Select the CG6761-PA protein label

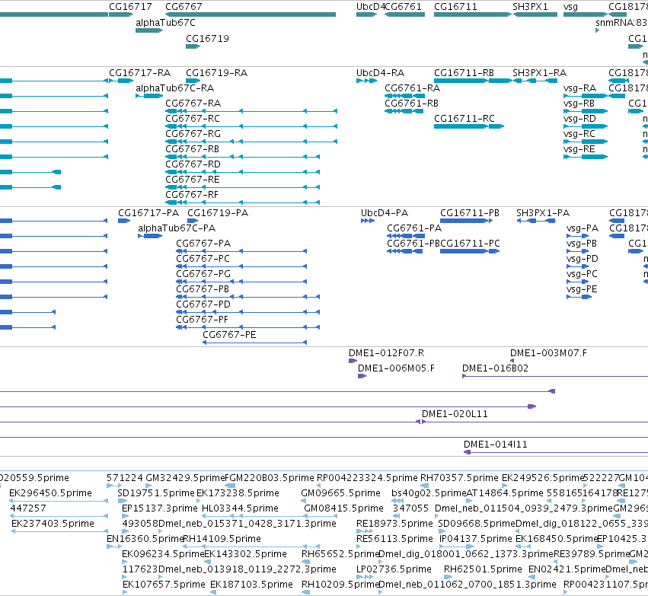click(414, 228)
